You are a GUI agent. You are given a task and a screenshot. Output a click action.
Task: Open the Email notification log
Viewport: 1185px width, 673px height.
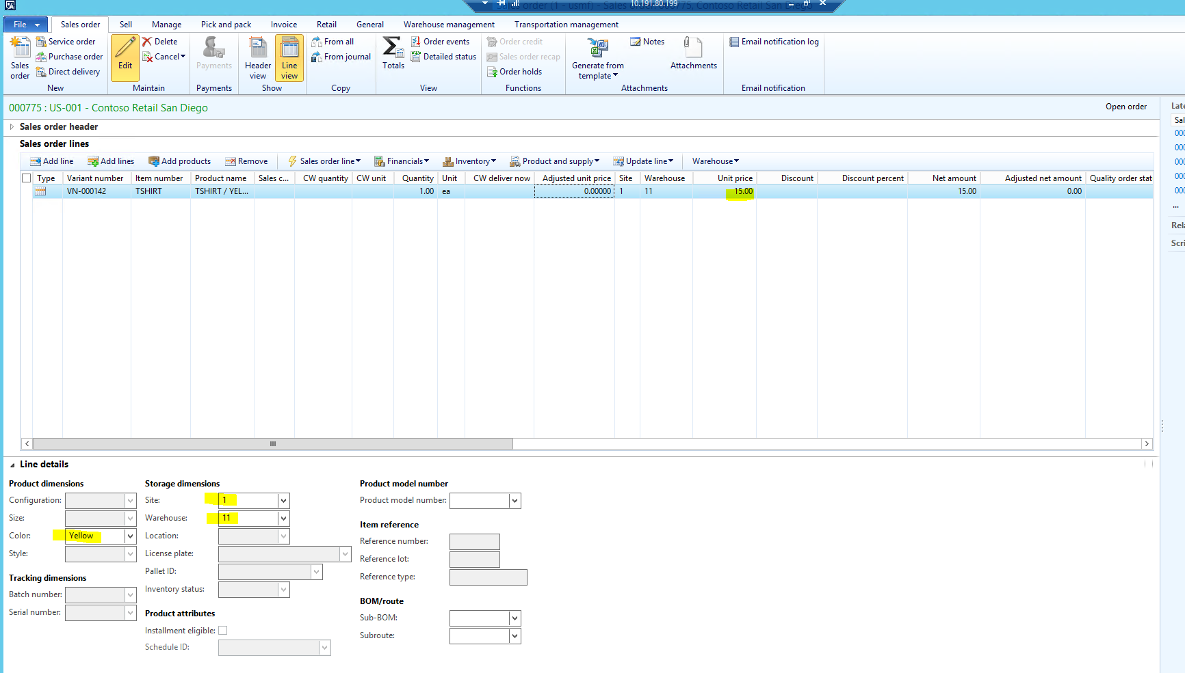tap(774, 42)
